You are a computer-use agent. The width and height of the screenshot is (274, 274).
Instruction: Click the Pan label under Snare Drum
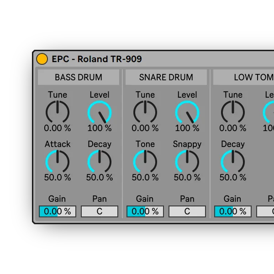click(x=187, y=199)
